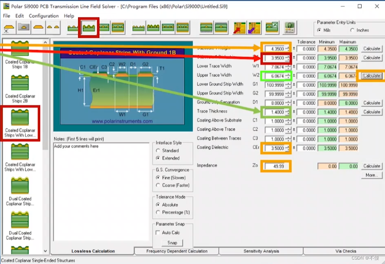This screenshot has height=264, width=385.
Task: Click the Impedance Zo value field
Action: click(x=276, y=166)
